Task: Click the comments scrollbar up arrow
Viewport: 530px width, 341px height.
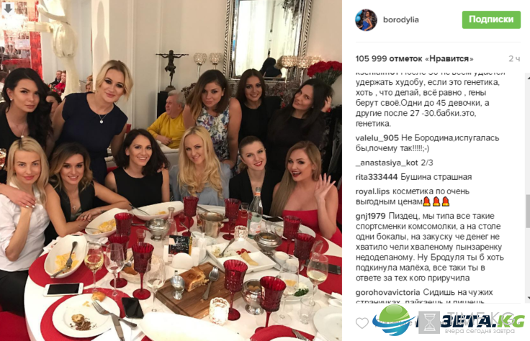Action: click(x=527, y=76)
